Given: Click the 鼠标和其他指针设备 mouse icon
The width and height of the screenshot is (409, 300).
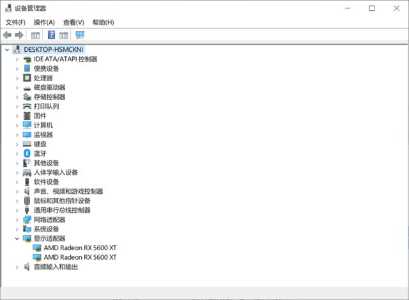Looking at the screenshot, I should 27,200.
